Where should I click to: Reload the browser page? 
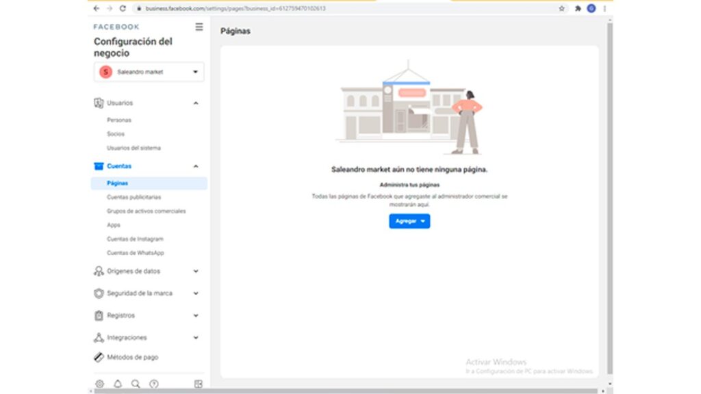(x=123, y=8)
